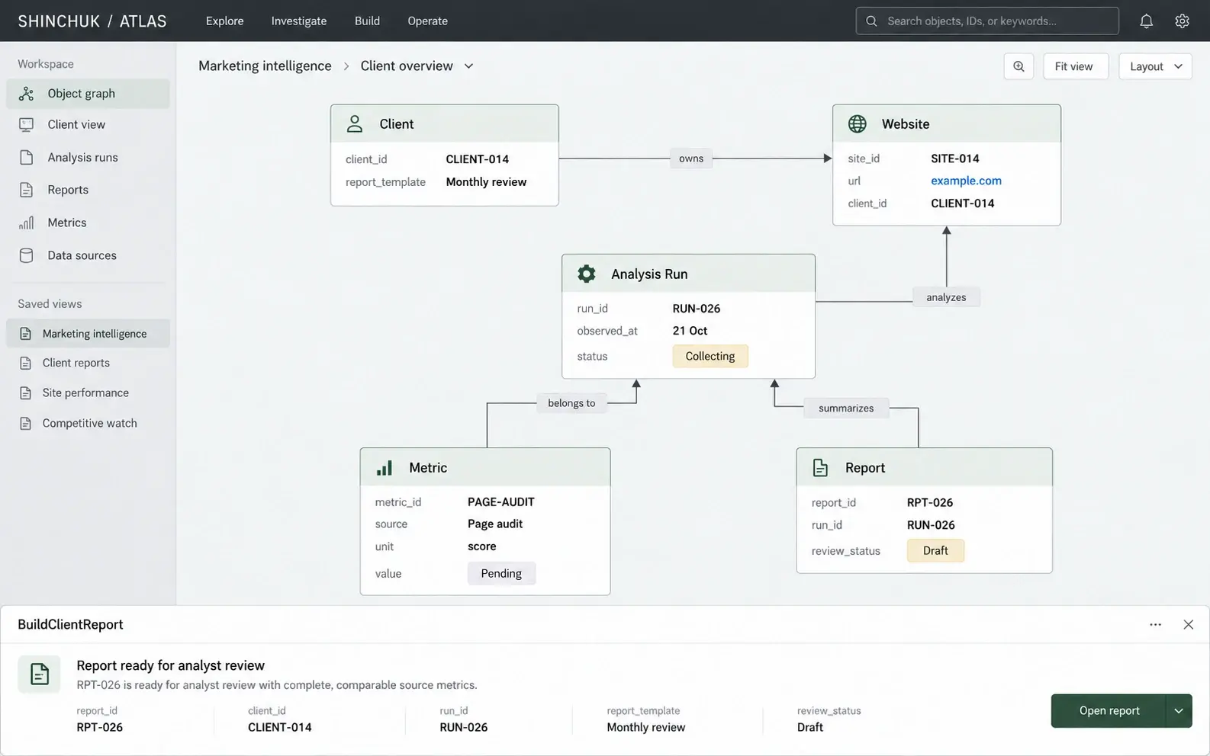The width and height of the screenshot is (1210, 756).
Task: Click the summarizes relationship label
Action: click(x=846, y=408)
